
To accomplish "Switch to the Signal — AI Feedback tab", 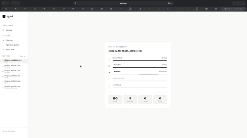I will [234, 9].
